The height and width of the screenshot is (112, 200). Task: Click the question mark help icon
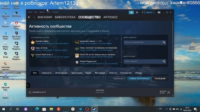(142, 12)
